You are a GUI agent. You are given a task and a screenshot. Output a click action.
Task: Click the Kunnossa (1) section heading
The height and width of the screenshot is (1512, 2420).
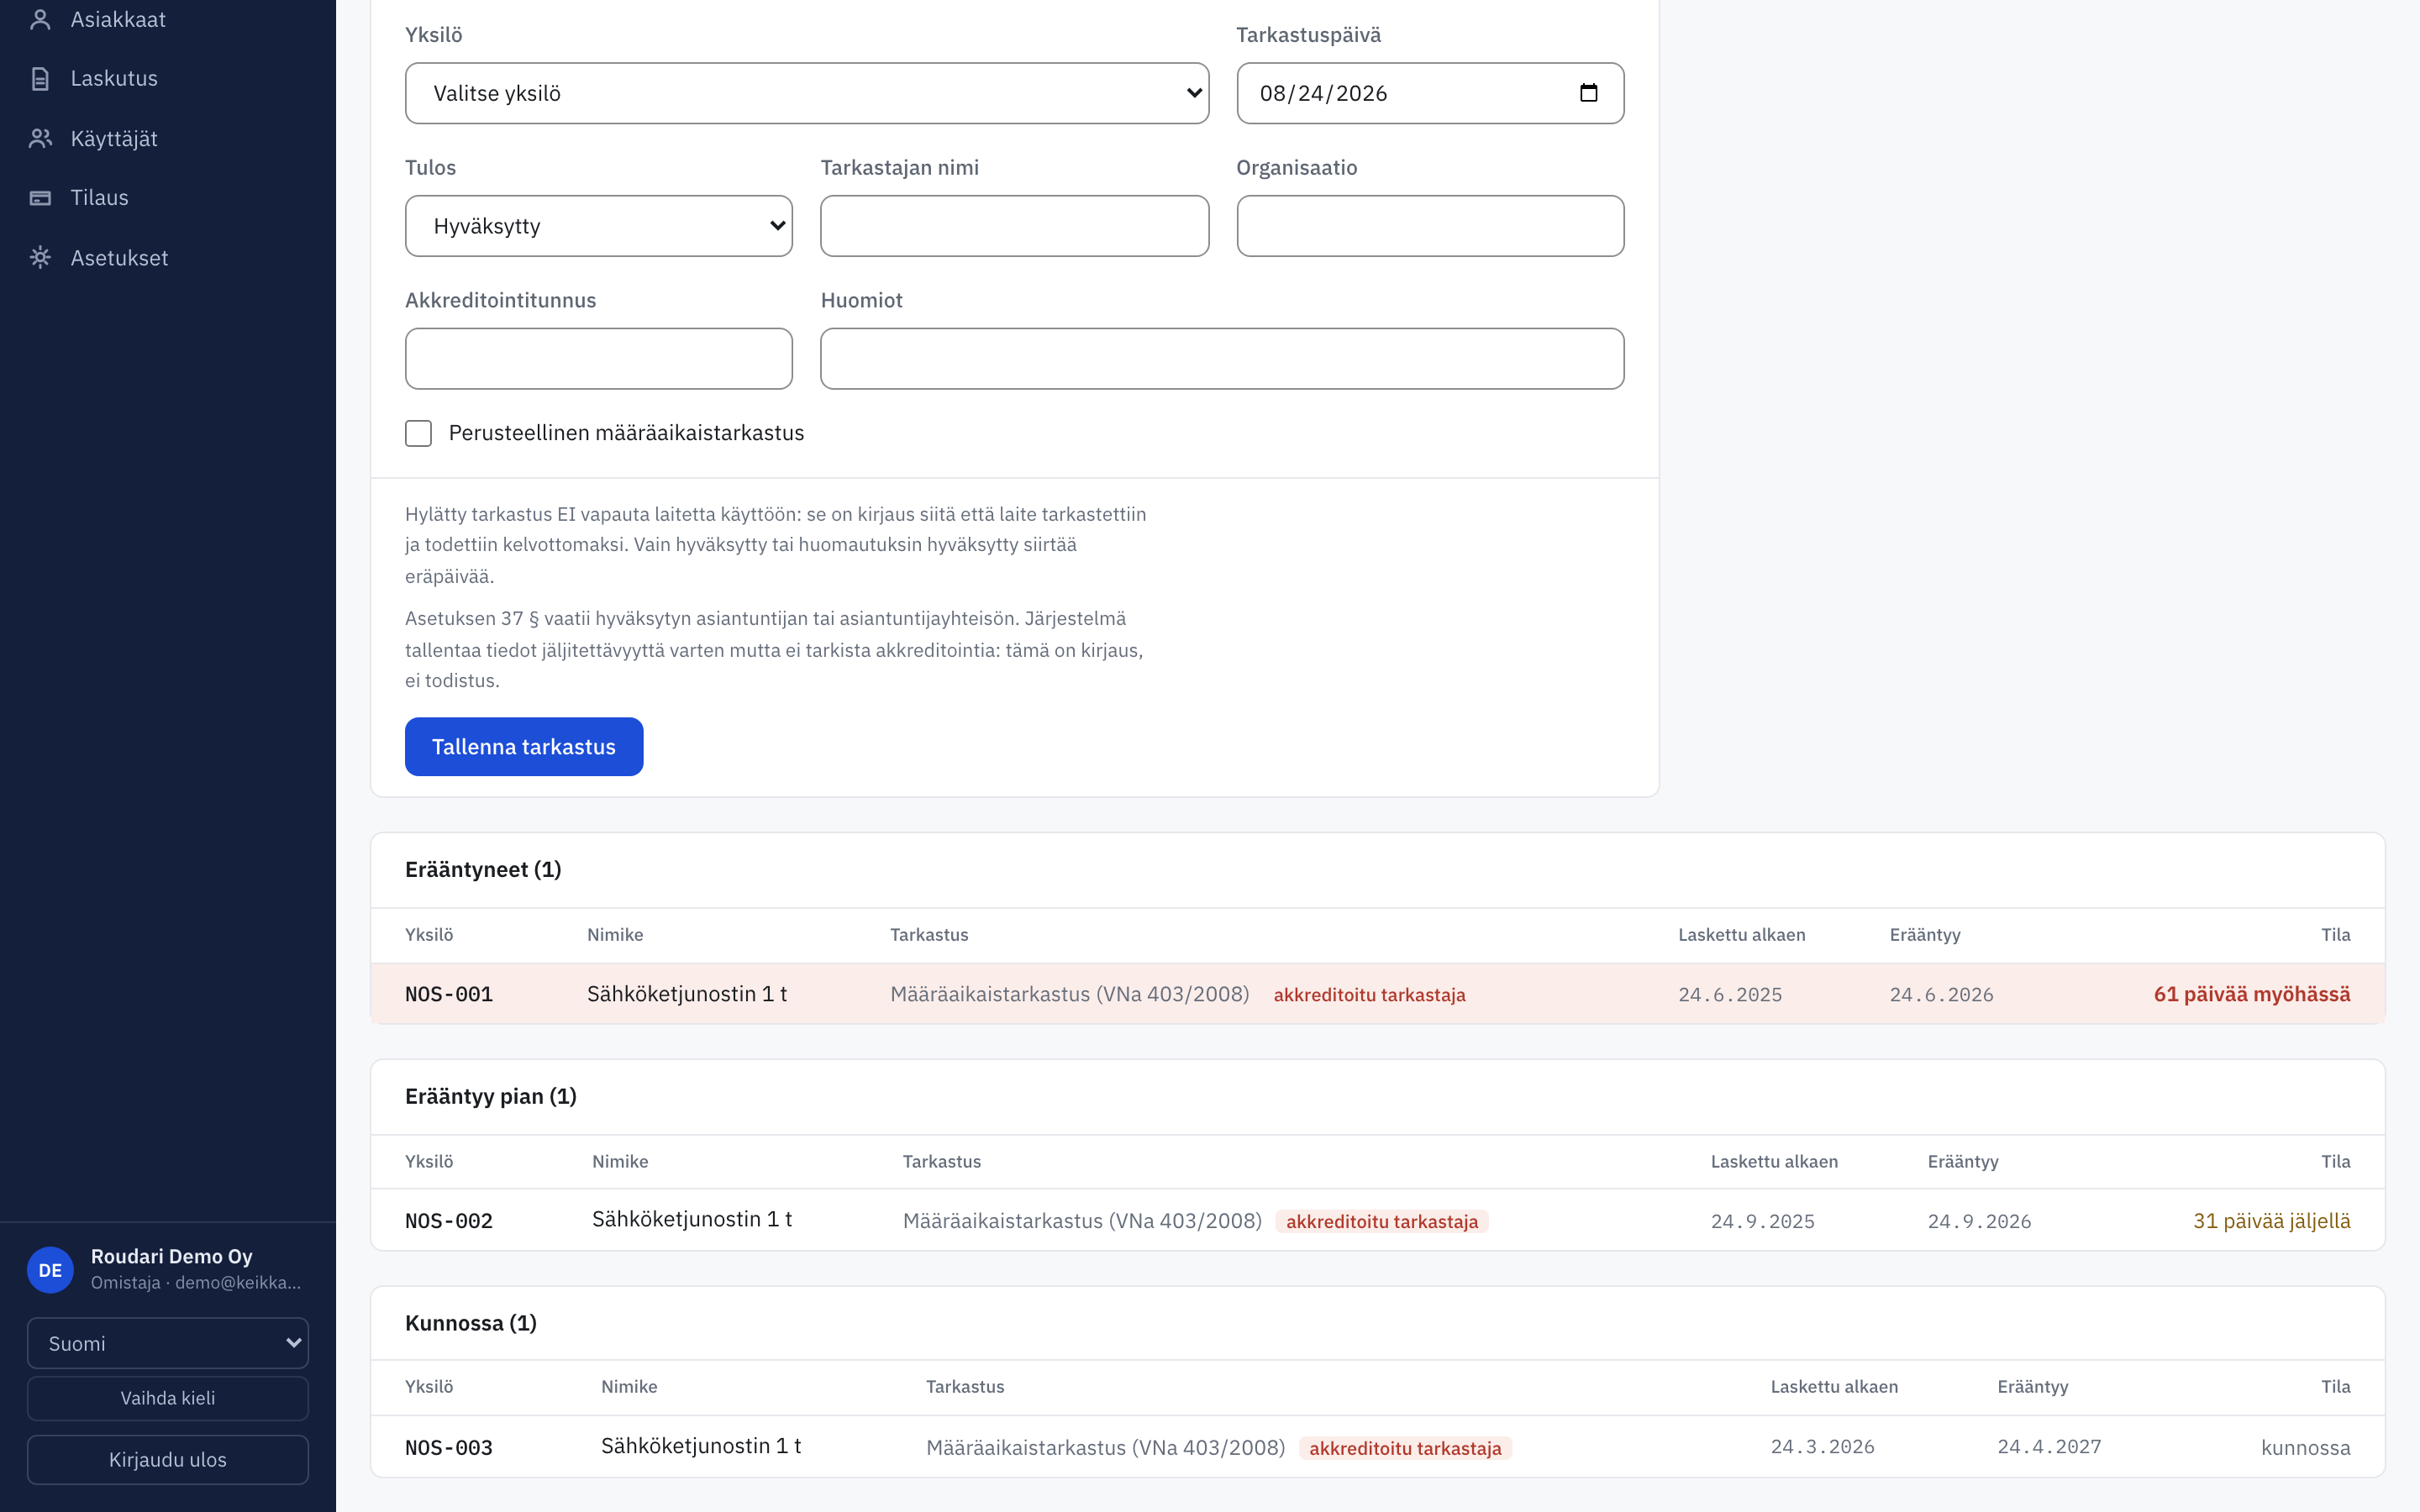471,1323
